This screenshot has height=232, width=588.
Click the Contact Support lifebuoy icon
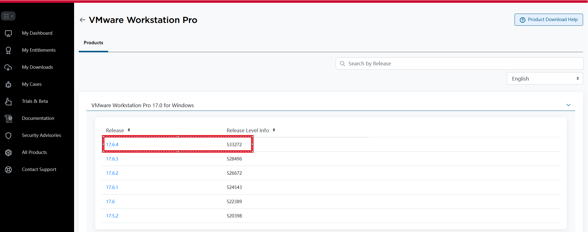[8, 170]
